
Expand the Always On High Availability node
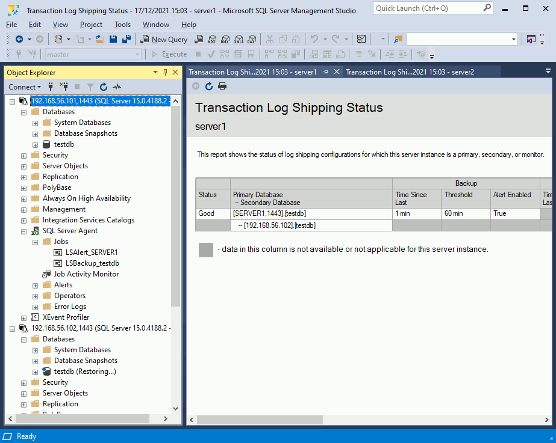click(x=23, y=199)
